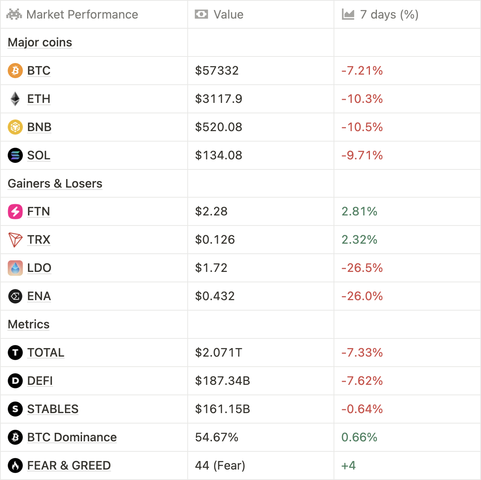
Task: Click the ENA coin icon
Action: (x=15, y=296)
